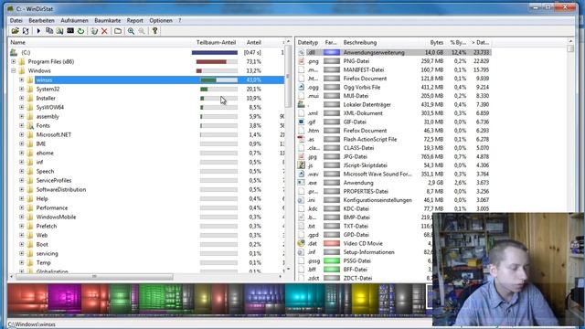Viewport: 585px width, 329px height.
Task: Click the Fonts folder icon
Action: coord(30,126)
